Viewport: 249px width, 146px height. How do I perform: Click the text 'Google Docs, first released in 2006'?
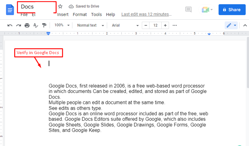tap(87, 86)
